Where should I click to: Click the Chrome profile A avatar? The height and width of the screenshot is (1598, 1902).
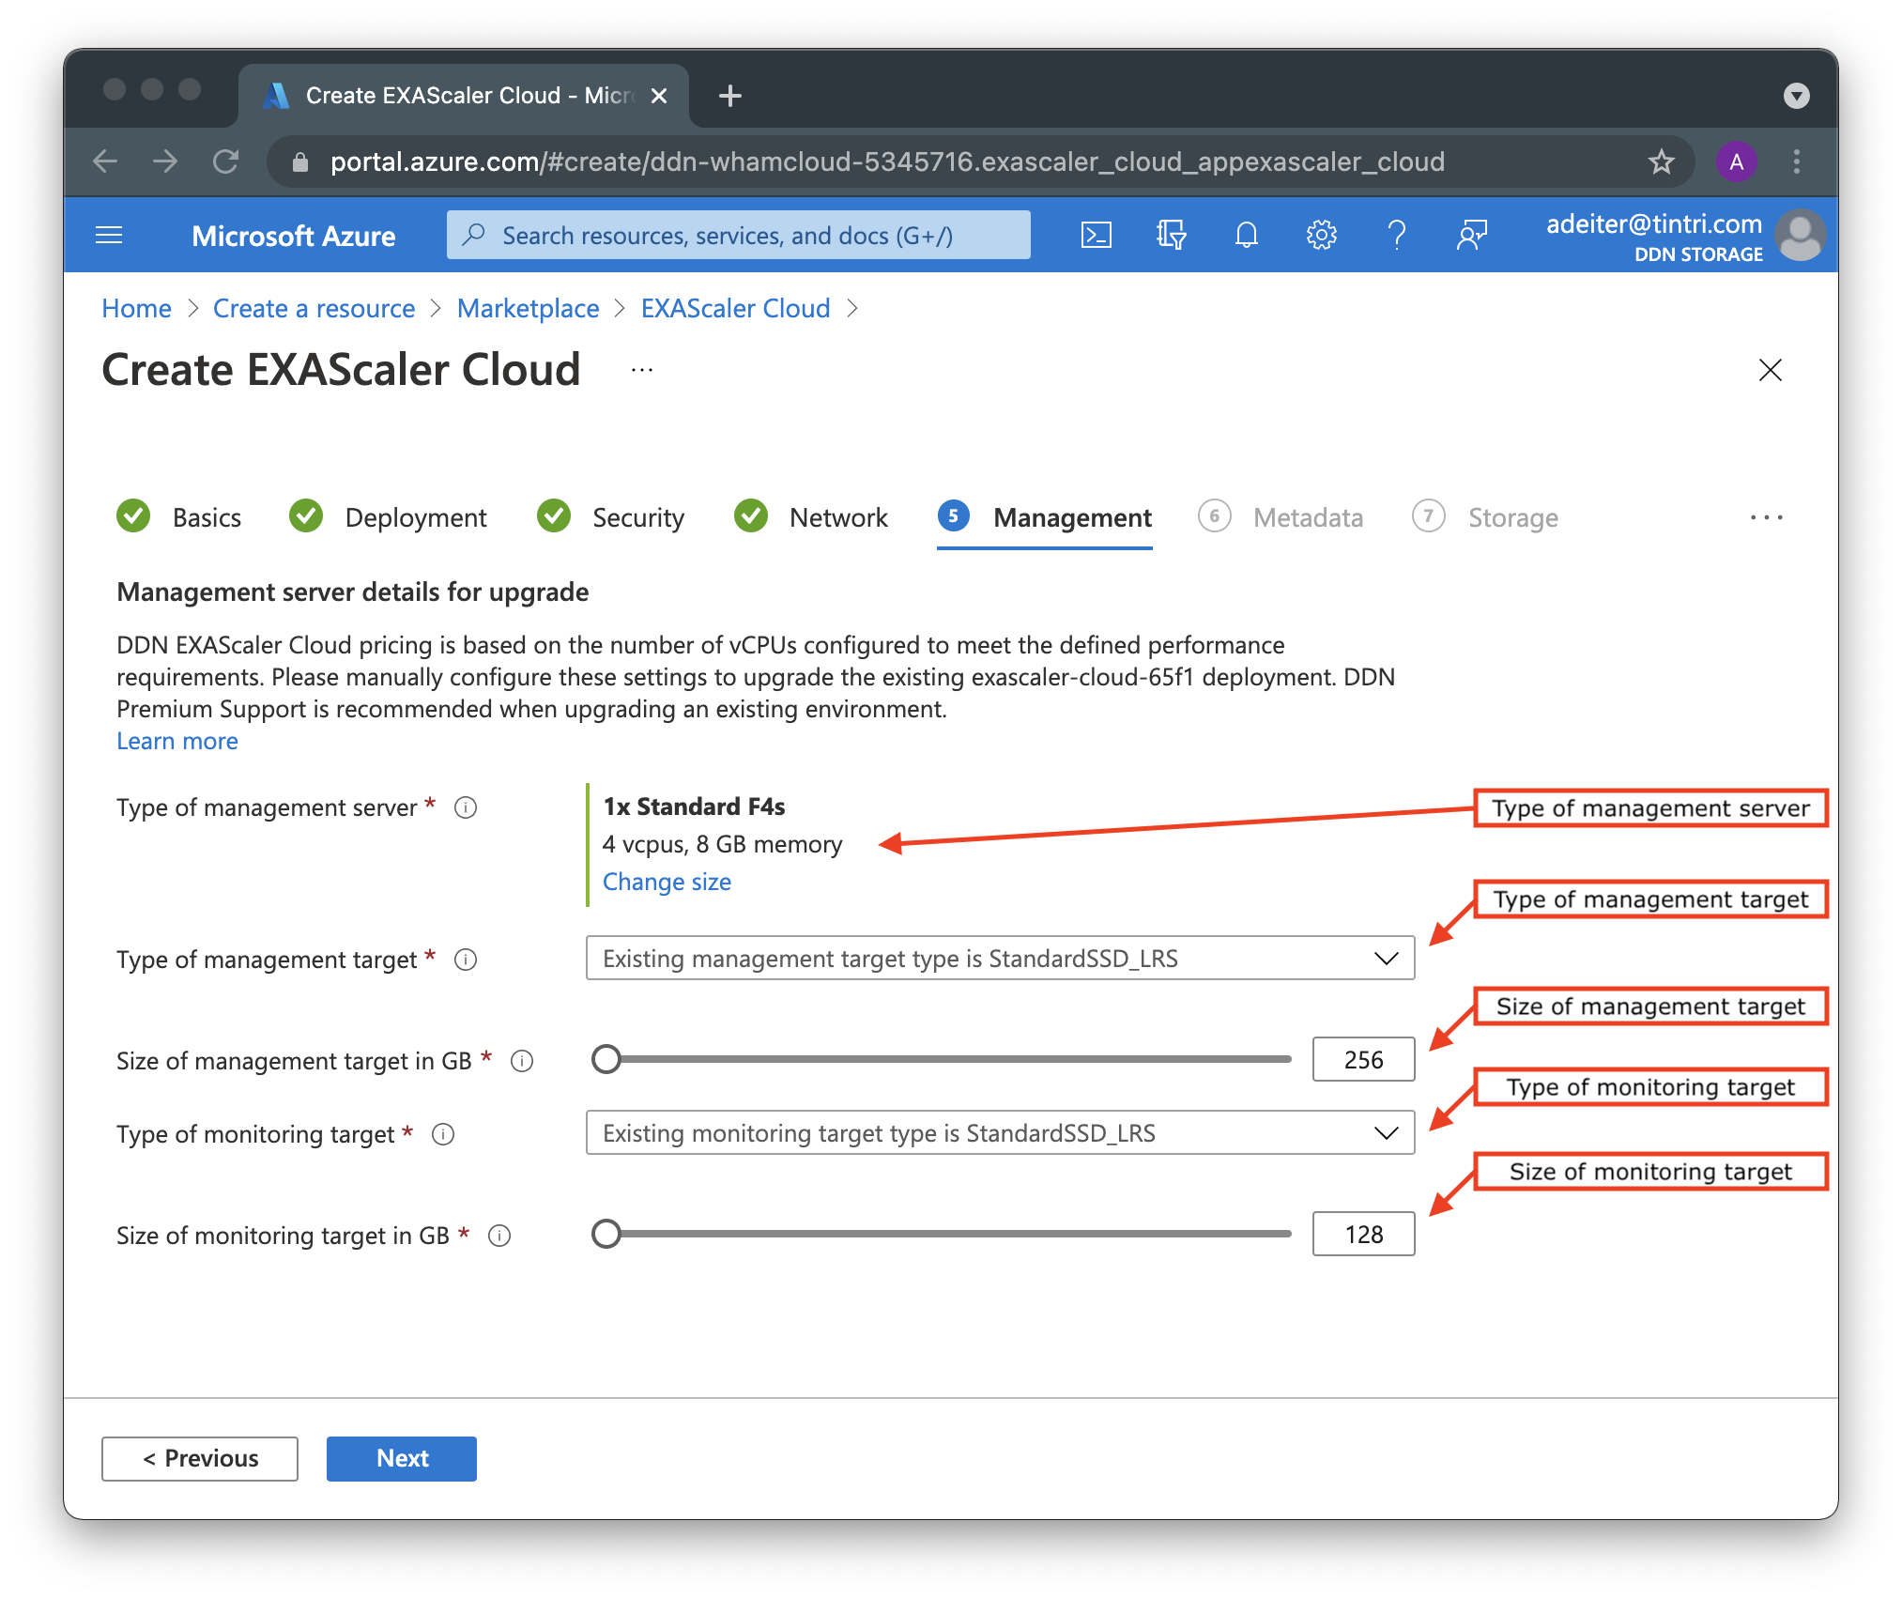click(1736, 161)
